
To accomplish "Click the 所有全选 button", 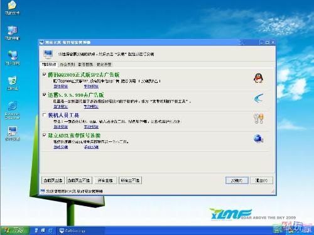I will point(106,180).
